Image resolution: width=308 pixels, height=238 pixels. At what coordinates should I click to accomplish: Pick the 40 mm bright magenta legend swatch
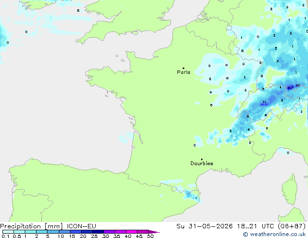(132, 232)
